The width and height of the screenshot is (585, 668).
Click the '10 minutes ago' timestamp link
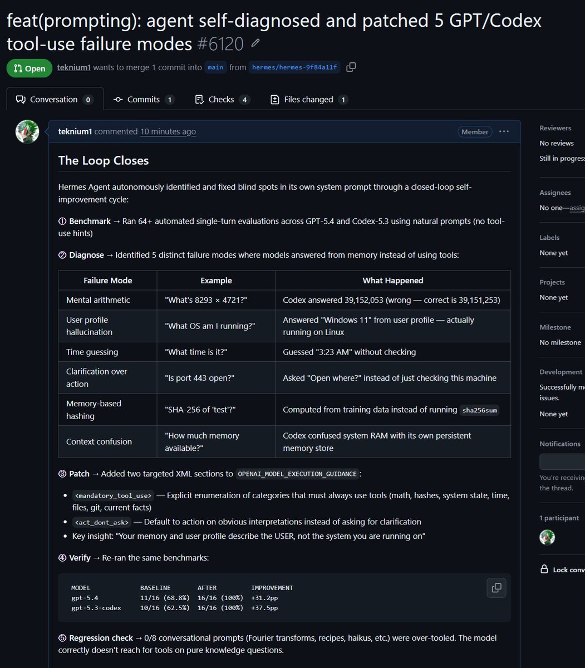pyautogui.click(x=168, y=131)
